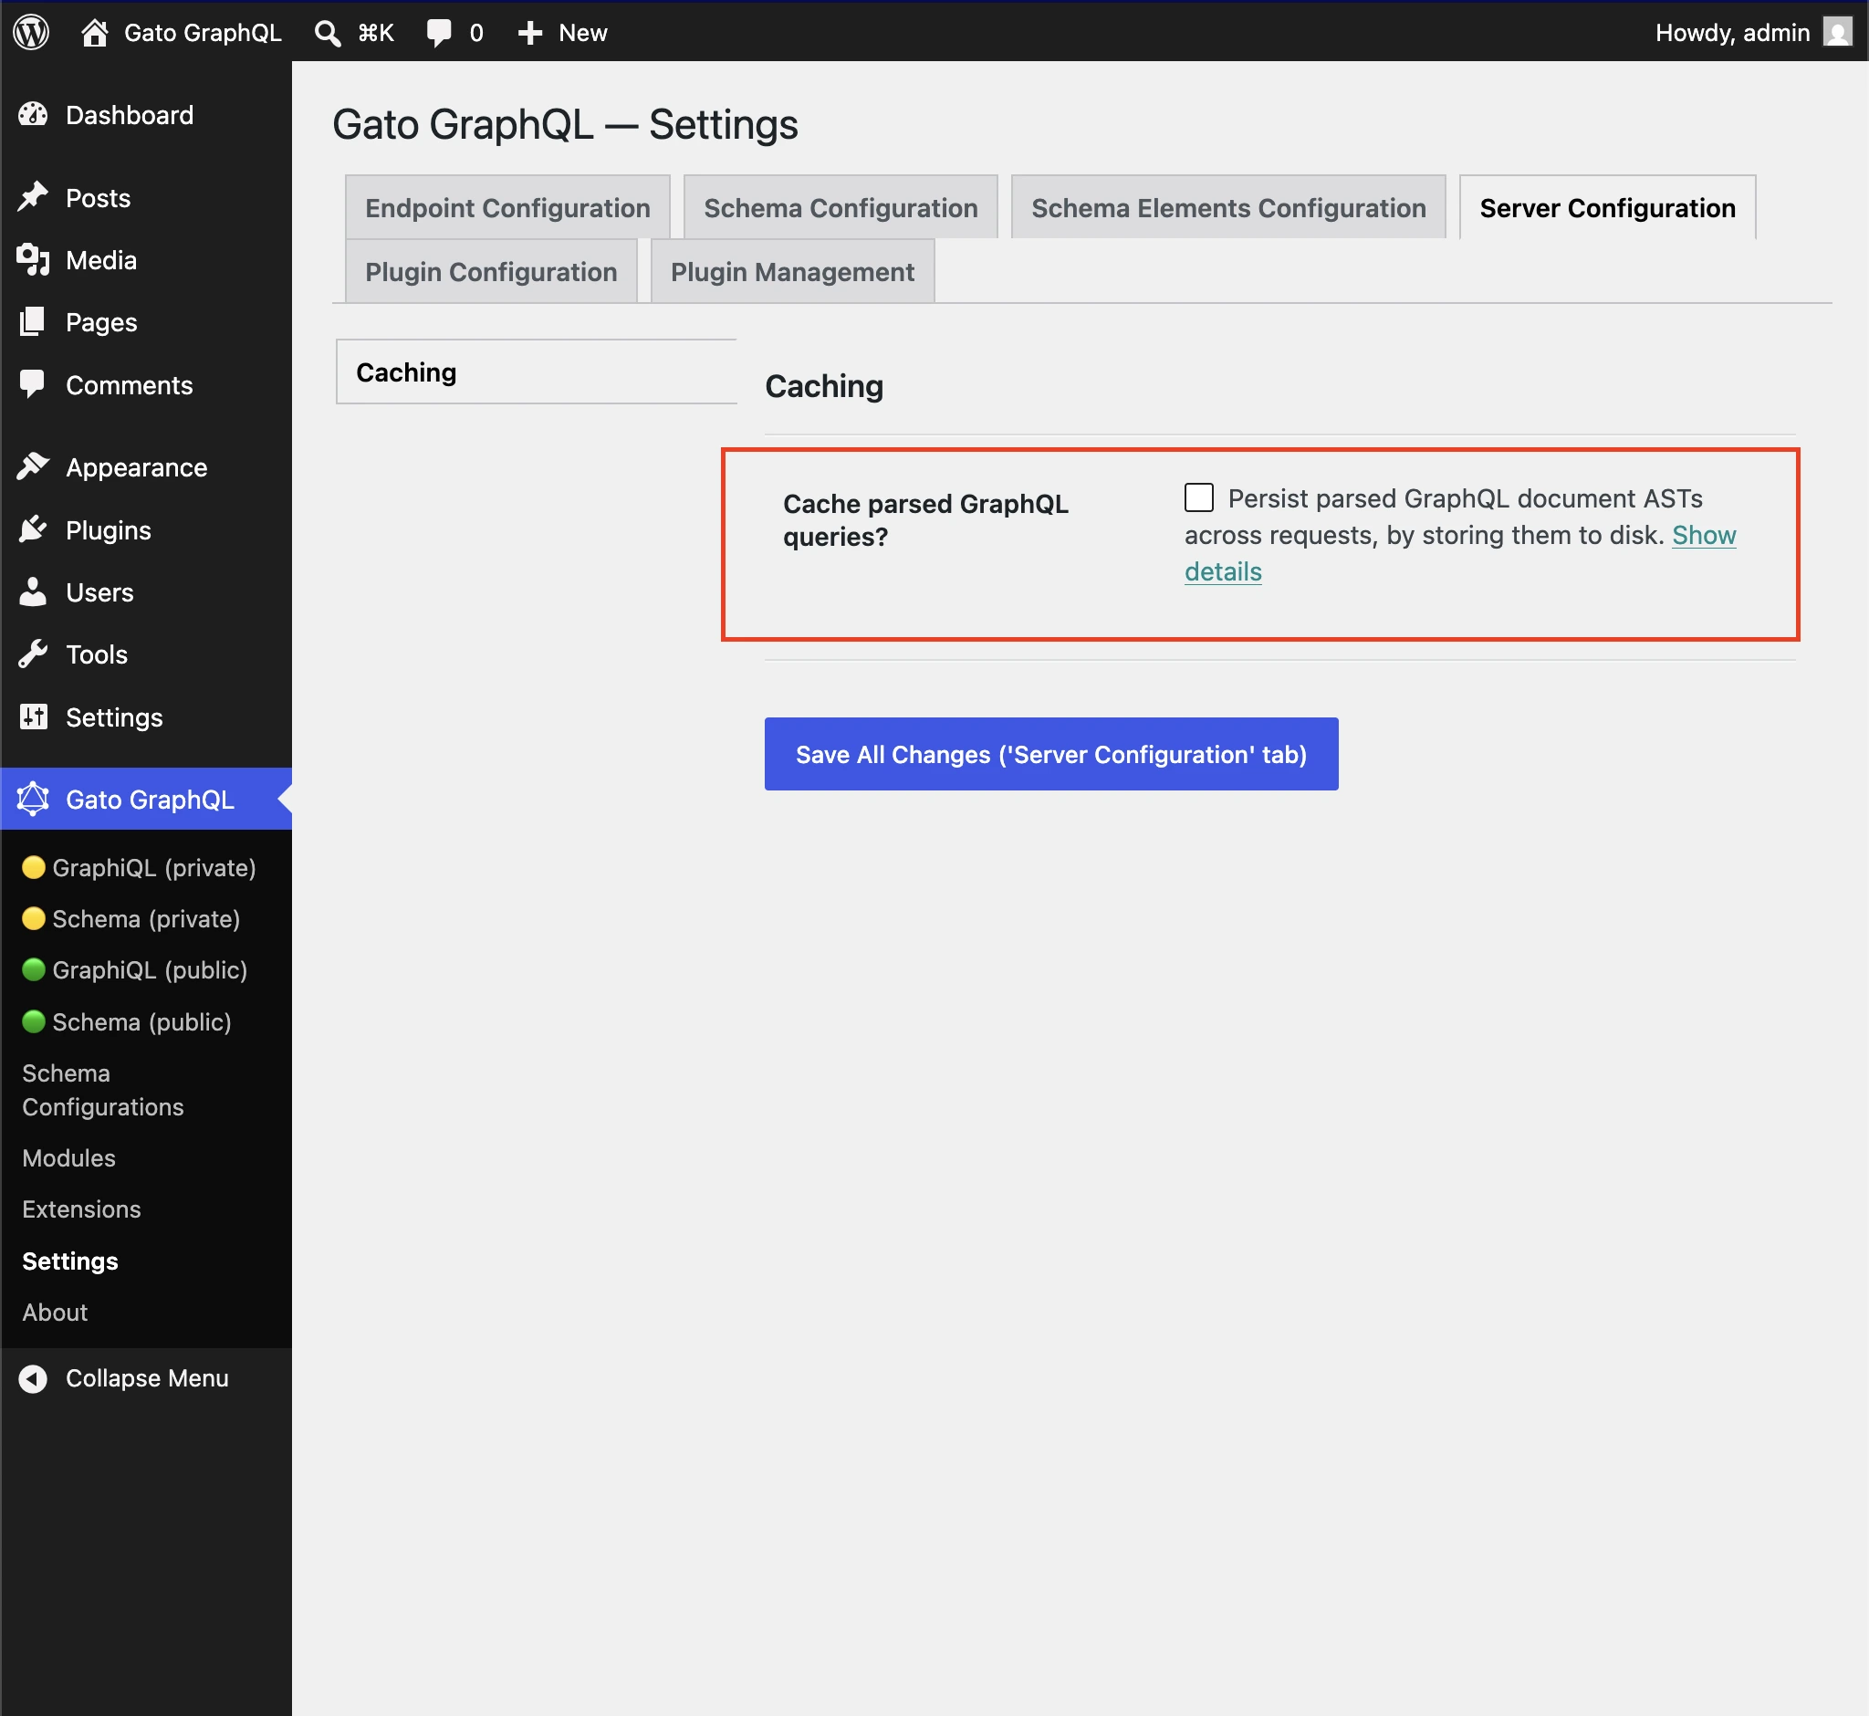Image resolution: width=1869 pixels, height=1716 pixels.
Task: Open the Gato GraphQL Settings submenu item
Action: 70,1261
